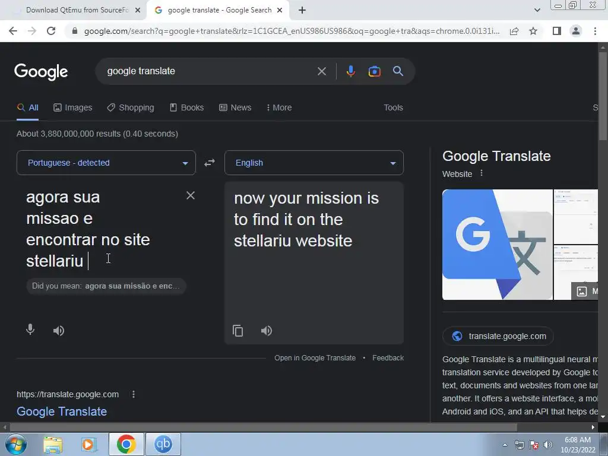
Task: Open the Windows Start menu
Action: tap(16, 444)
